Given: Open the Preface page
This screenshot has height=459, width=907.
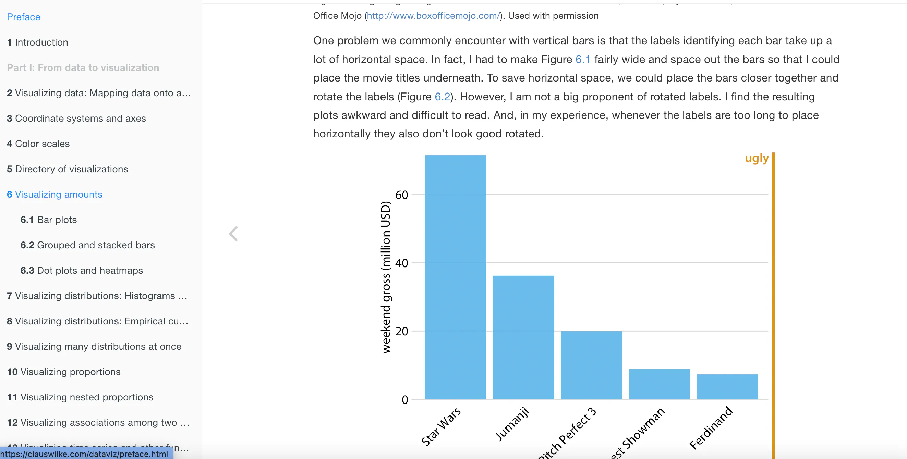Looking at the screenshot, I should pos(23,17).
